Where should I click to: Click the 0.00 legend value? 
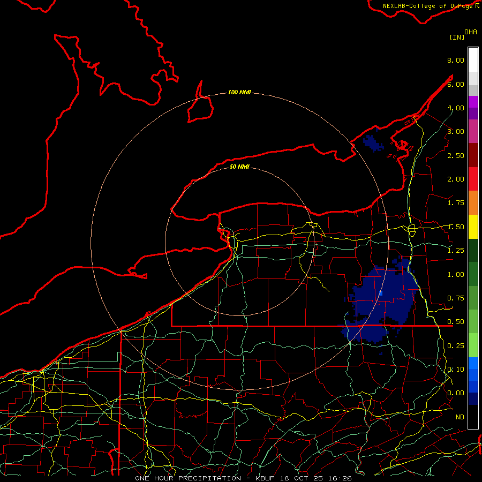point(456,393)
